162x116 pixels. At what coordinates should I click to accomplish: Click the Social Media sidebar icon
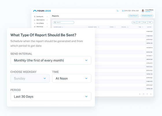point(35,23)
